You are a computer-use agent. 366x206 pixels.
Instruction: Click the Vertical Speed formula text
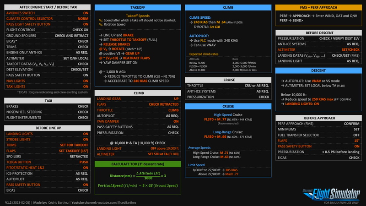(x=138, y=185)
